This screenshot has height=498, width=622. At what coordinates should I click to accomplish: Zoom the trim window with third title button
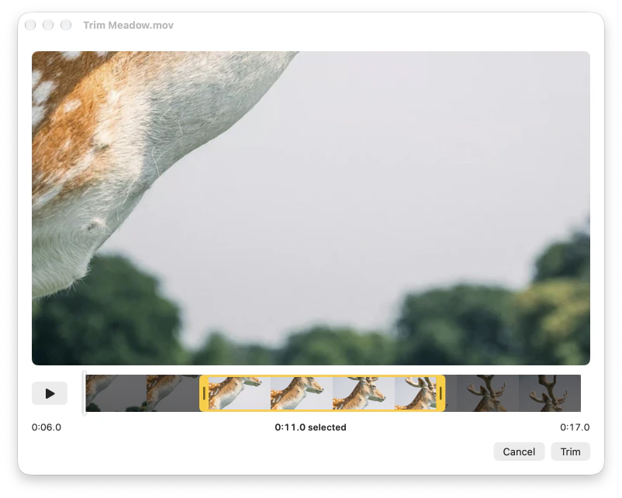tap(66, 25)
